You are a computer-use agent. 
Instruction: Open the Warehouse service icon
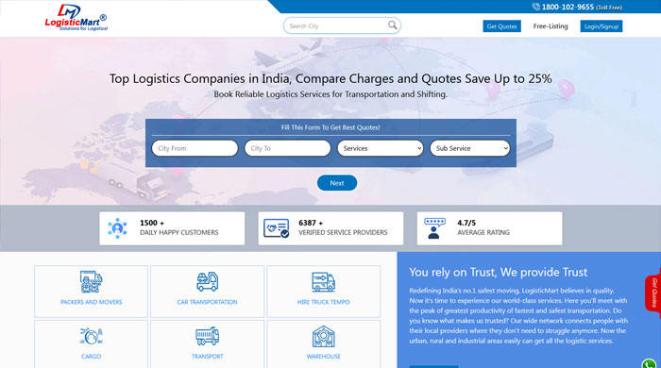(323, 336)
